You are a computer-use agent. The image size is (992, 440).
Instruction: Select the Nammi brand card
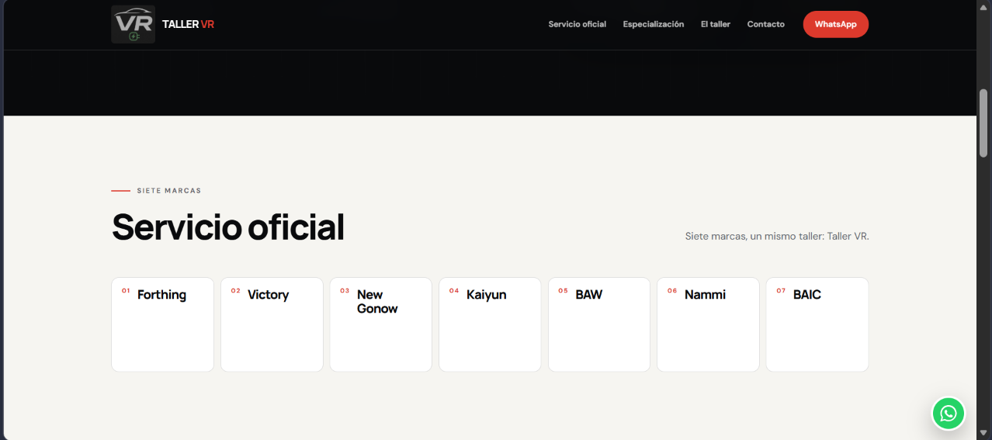point(708,324)
